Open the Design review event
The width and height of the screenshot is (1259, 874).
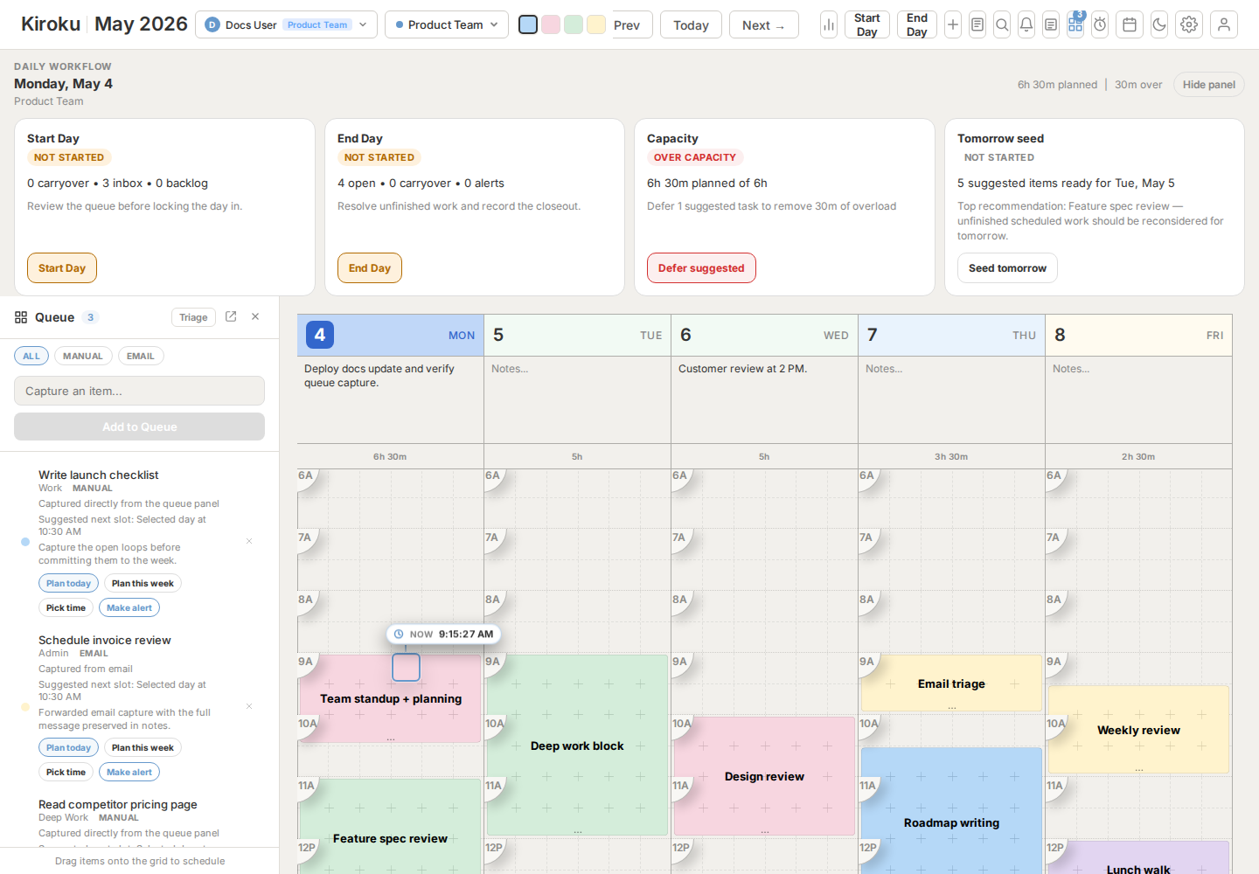point(764,776)
